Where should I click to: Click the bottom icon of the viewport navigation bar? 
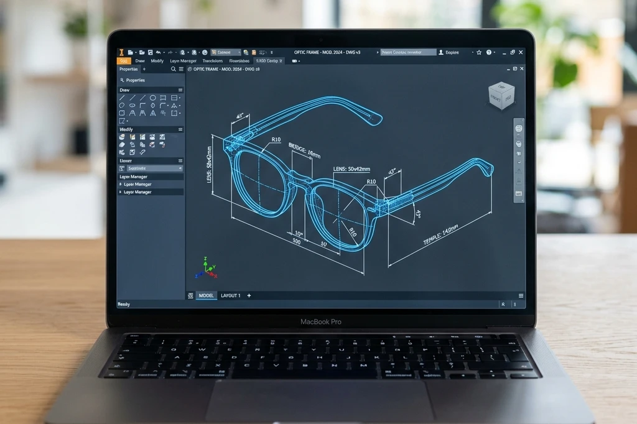pyautogui.click(x=519, y=194)
